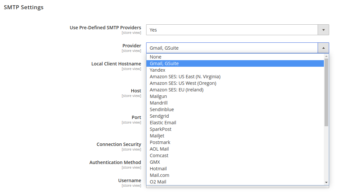Click scroll up arrow of provider list
The width and height of the screenshot is (341, 192).
326,56
